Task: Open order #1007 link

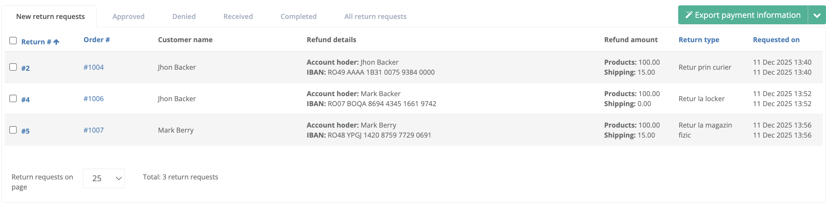Action: tap(94, 130)
